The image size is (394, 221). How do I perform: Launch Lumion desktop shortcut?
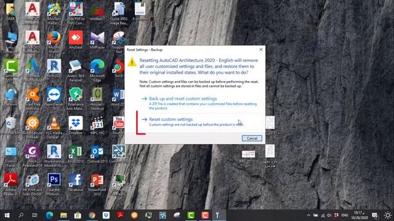click(119, 154)
